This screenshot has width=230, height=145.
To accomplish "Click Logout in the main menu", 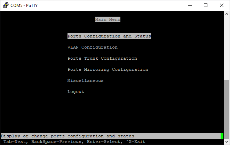I will (76, 92).
